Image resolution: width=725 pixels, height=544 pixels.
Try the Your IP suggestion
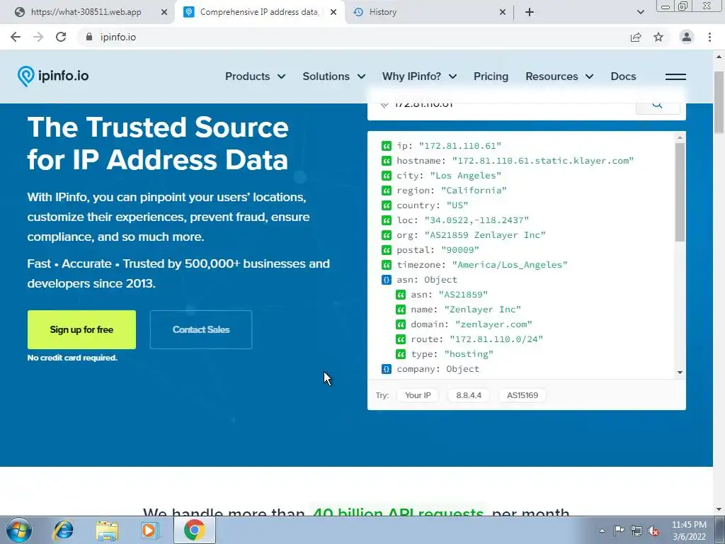click(418, 395)
